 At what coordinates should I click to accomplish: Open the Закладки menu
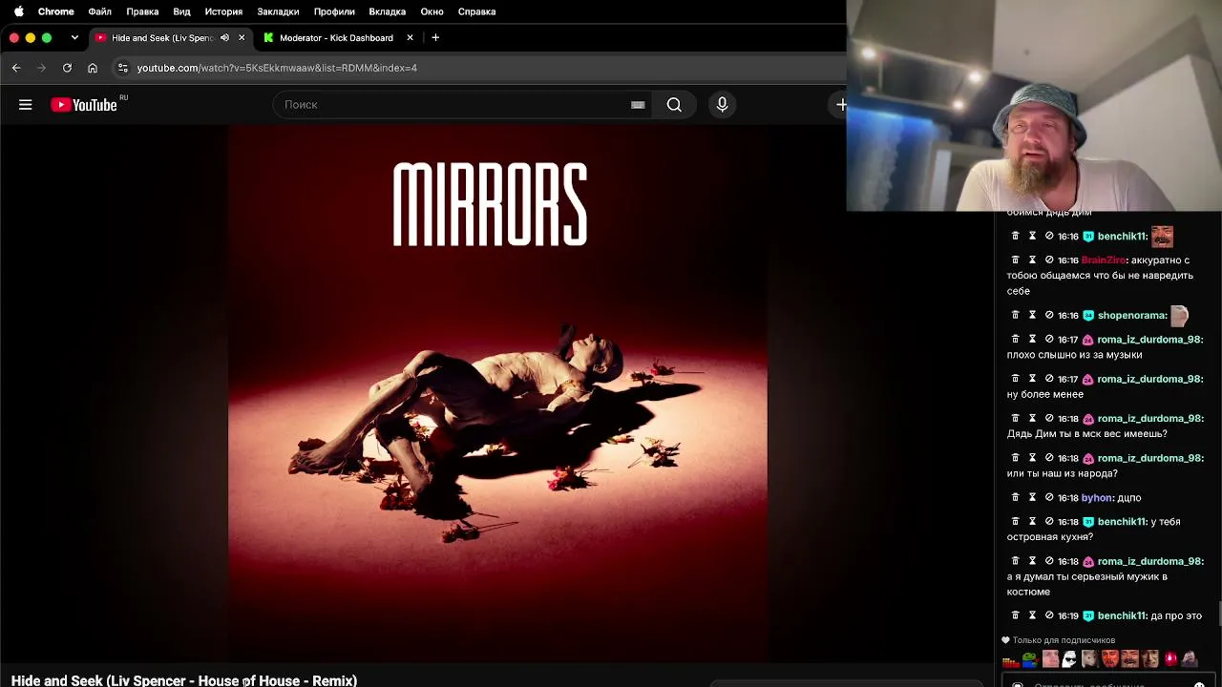coord(278,11)
